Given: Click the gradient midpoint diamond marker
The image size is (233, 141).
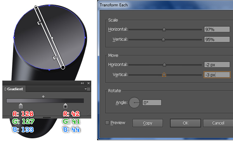Looking at the screenshot, I should click(43, 97).
